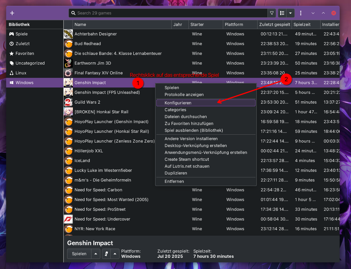This screenshot has width=351, height=269.
Task: Open the three-dot main menu
Action: (301, 13)
